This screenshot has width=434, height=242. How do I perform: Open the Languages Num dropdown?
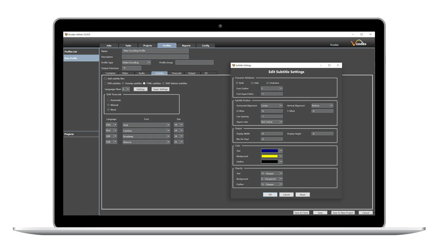pos(128,89)
